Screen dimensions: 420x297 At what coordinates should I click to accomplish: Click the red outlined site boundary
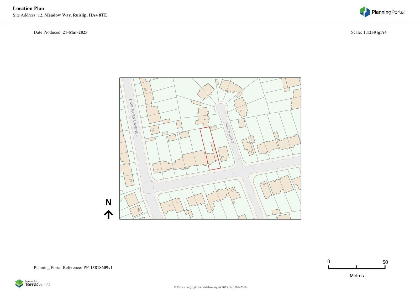[210, 148]
